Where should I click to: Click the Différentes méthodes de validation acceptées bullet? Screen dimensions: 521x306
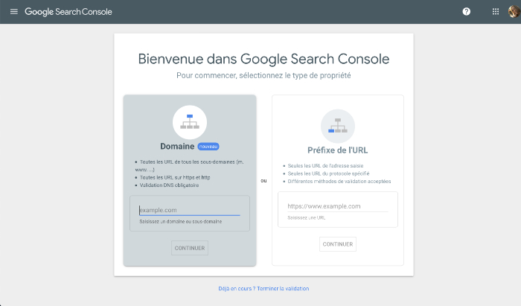(x=339, y=181)
